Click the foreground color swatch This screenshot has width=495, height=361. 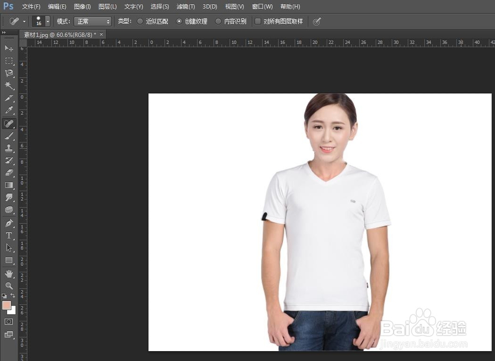pos(7,306)
